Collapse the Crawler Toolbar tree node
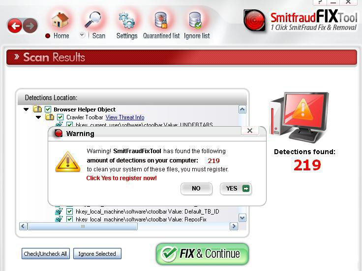 pyautogui.click(x=38, y=117)
